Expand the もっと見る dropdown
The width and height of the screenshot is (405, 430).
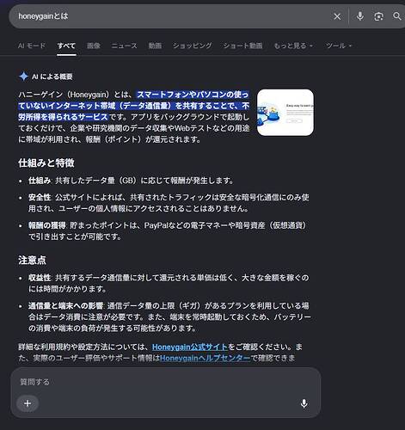point(293,46)
